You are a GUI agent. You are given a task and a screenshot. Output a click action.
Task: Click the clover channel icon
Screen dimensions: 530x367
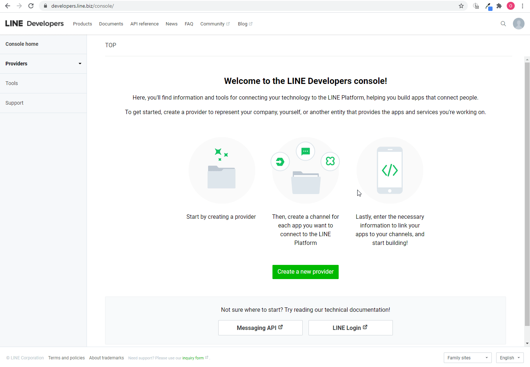pyautogui.click(x=330, y=161)
